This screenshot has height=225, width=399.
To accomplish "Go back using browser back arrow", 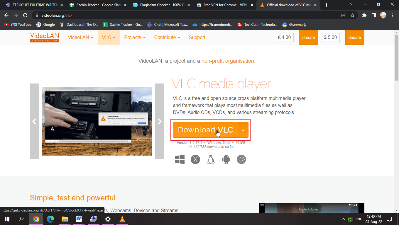I will pyautogui.click(x=6, y=15).
